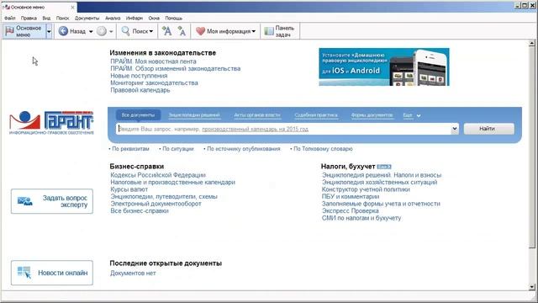Open the Новые поступления link

point(139,76)
